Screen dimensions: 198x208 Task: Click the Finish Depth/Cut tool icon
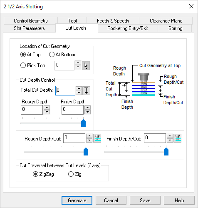[178, 138]
